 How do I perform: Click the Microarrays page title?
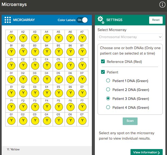tap(14, 5)
